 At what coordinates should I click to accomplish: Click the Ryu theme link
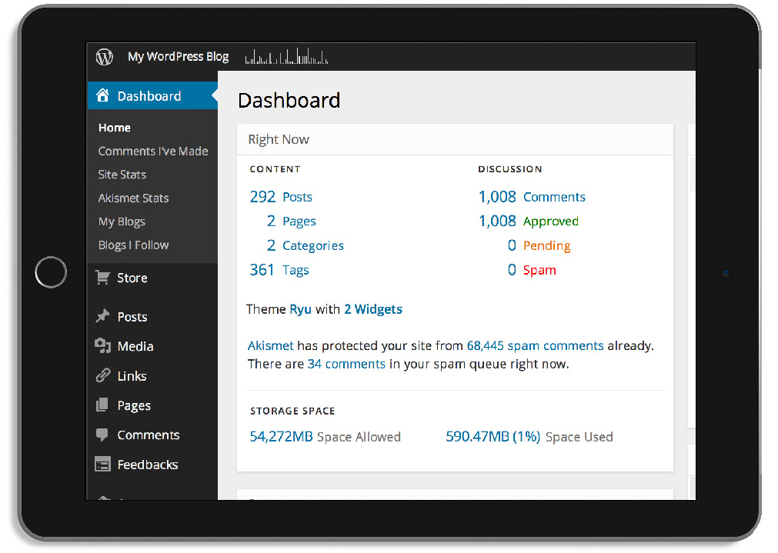point(300,309)
